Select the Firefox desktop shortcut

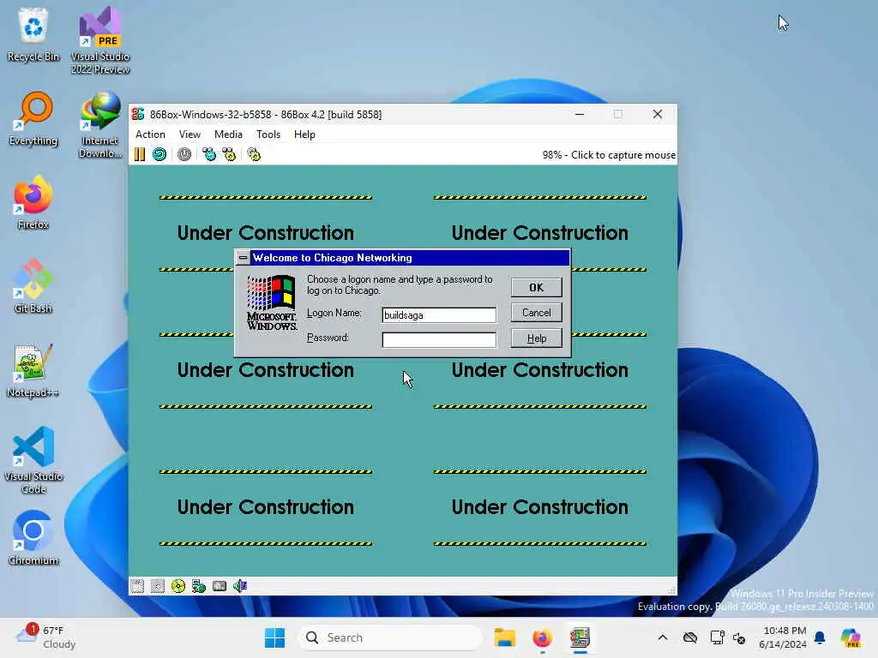click(33, 202)
